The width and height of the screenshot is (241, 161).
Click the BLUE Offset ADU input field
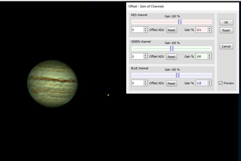coord(137,83)
